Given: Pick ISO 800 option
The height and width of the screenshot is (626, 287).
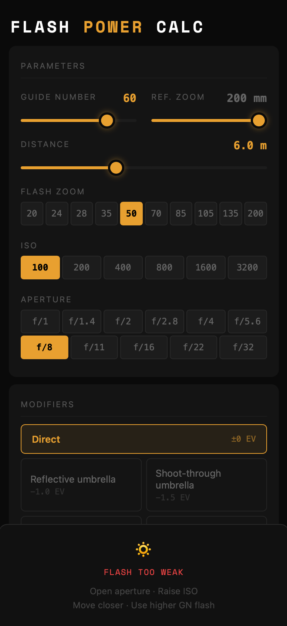Looking at the screenshot, I should pyautogui.click(x=164, y=268).
